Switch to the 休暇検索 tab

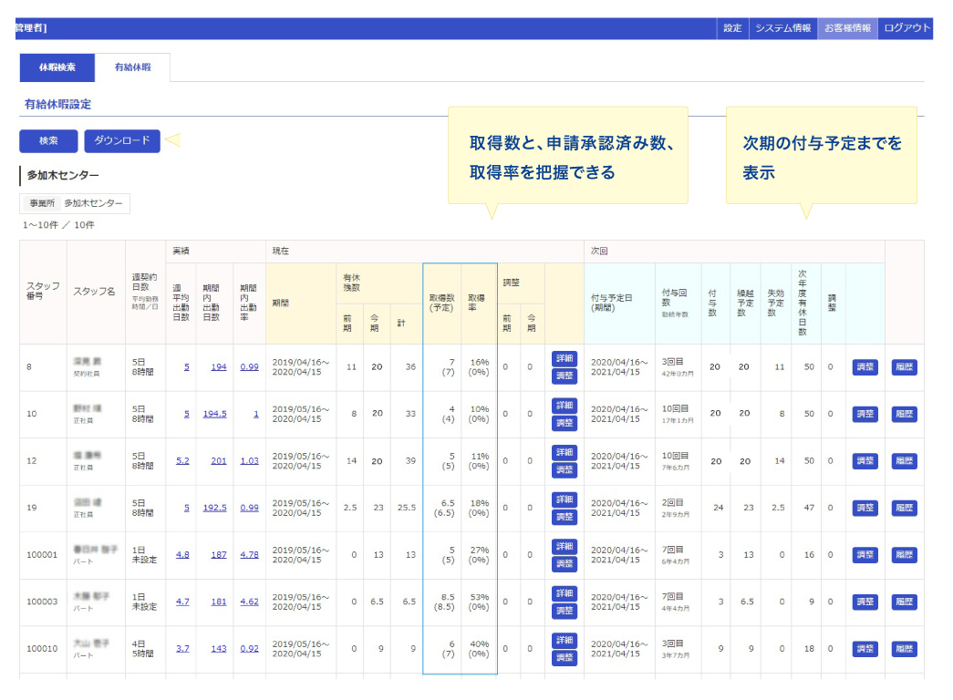[57, 67]
